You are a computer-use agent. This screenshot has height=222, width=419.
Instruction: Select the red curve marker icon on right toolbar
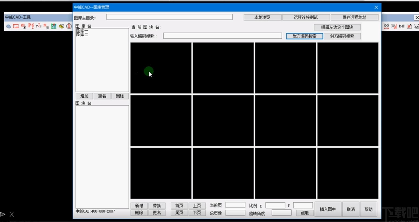point(394,26)
